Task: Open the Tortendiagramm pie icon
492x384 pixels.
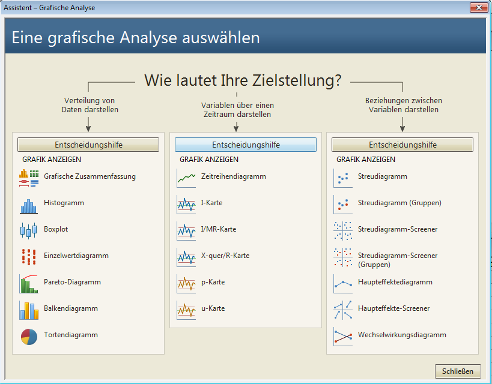Action: (29, 337)
